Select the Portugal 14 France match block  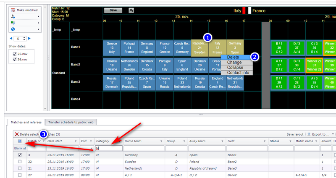pyautogui.click(x=129, y=47)
